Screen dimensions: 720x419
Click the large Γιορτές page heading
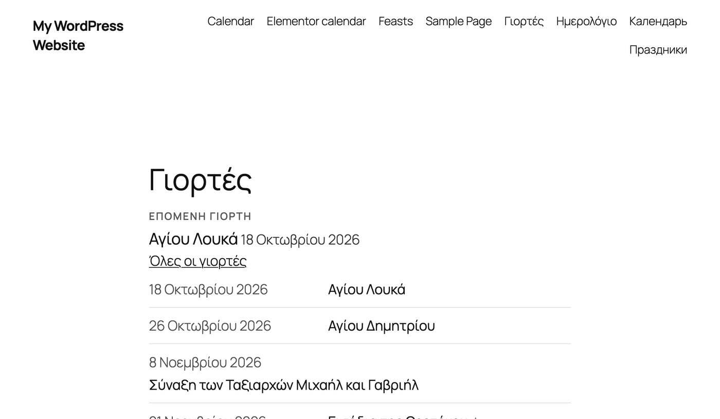(200, 180)
